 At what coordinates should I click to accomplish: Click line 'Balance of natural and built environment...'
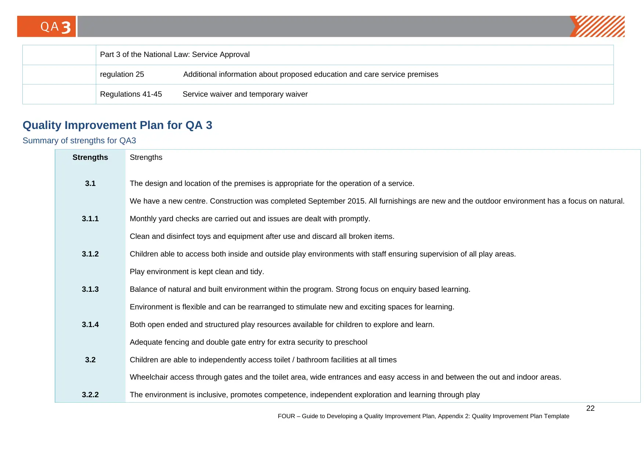click(300, 290)
